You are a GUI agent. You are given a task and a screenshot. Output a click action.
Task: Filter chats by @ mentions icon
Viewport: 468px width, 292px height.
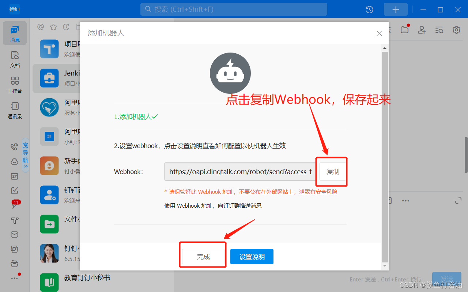[41, 27]
